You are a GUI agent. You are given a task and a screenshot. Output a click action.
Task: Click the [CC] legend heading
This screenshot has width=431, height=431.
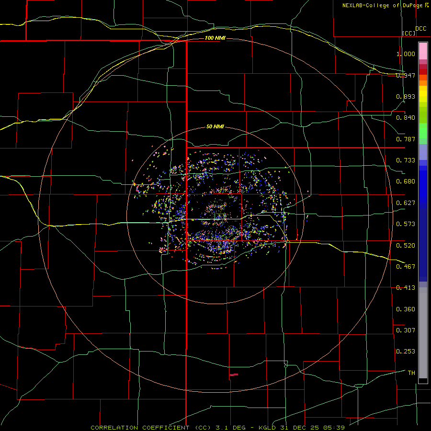(x=408, y=33)
